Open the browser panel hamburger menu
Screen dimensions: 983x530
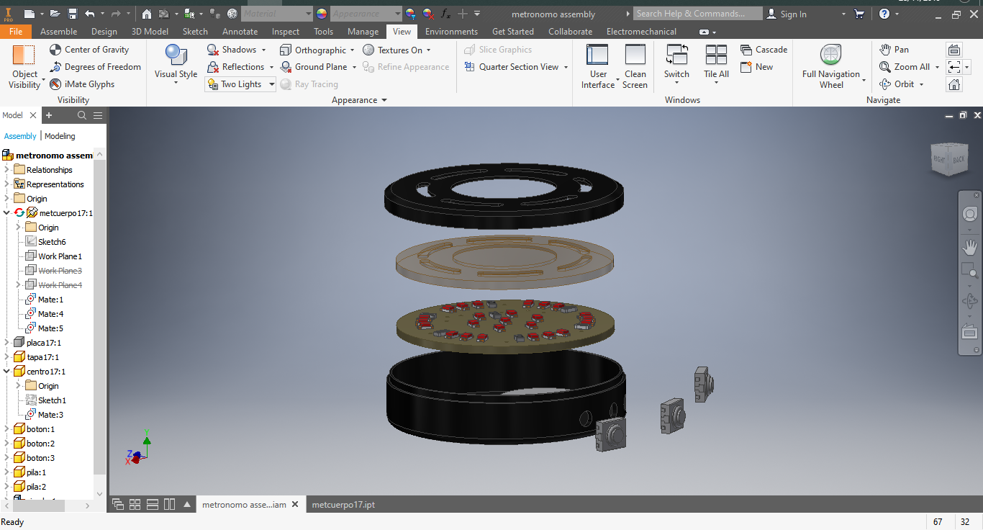point(98,115)
